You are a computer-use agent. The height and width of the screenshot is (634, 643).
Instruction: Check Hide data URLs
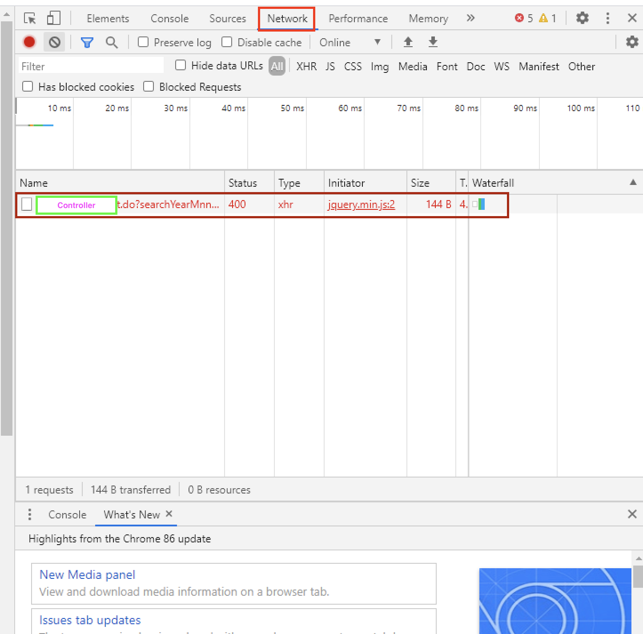pos(181,65)
